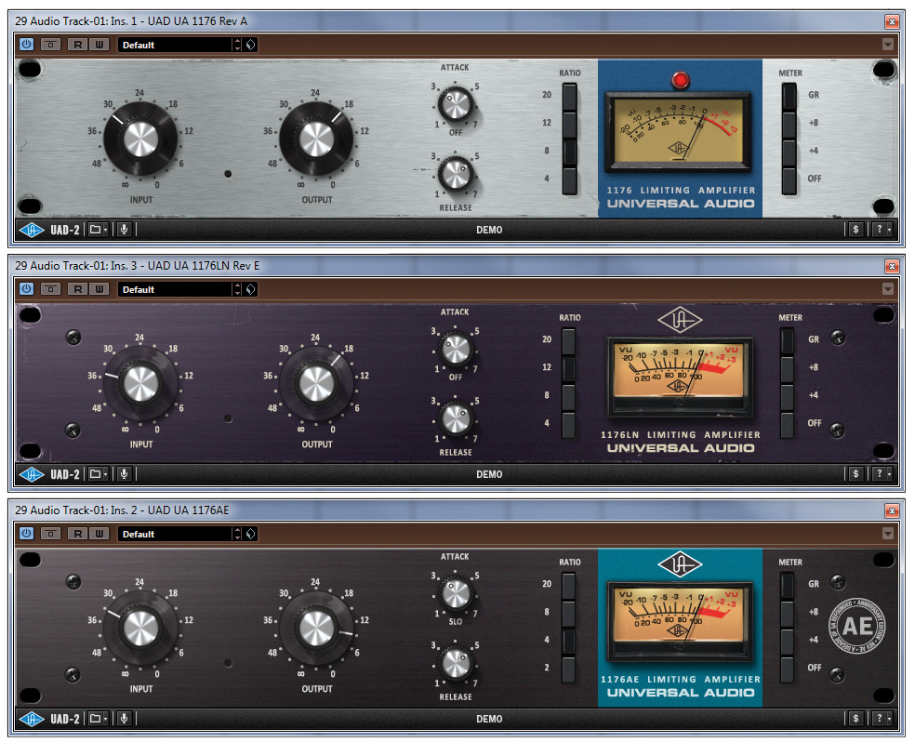Click microphone icon in 1176AE toolbar
Screen dimensions: 915x742
(x=123, y=719)
